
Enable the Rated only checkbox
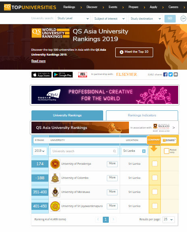[166, 151]
